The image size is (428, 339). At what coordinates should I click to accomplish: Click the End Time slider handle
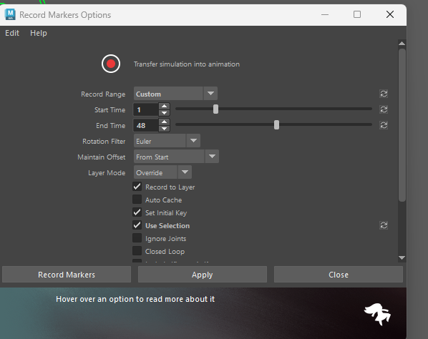click(276, 125)
